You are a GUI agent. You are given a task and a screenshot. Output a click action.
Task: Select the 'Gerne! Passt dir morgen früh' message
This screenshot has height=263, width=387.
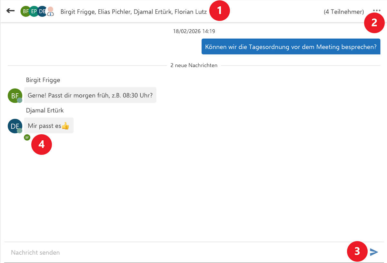pyautogui.click(x=90, y=95)
